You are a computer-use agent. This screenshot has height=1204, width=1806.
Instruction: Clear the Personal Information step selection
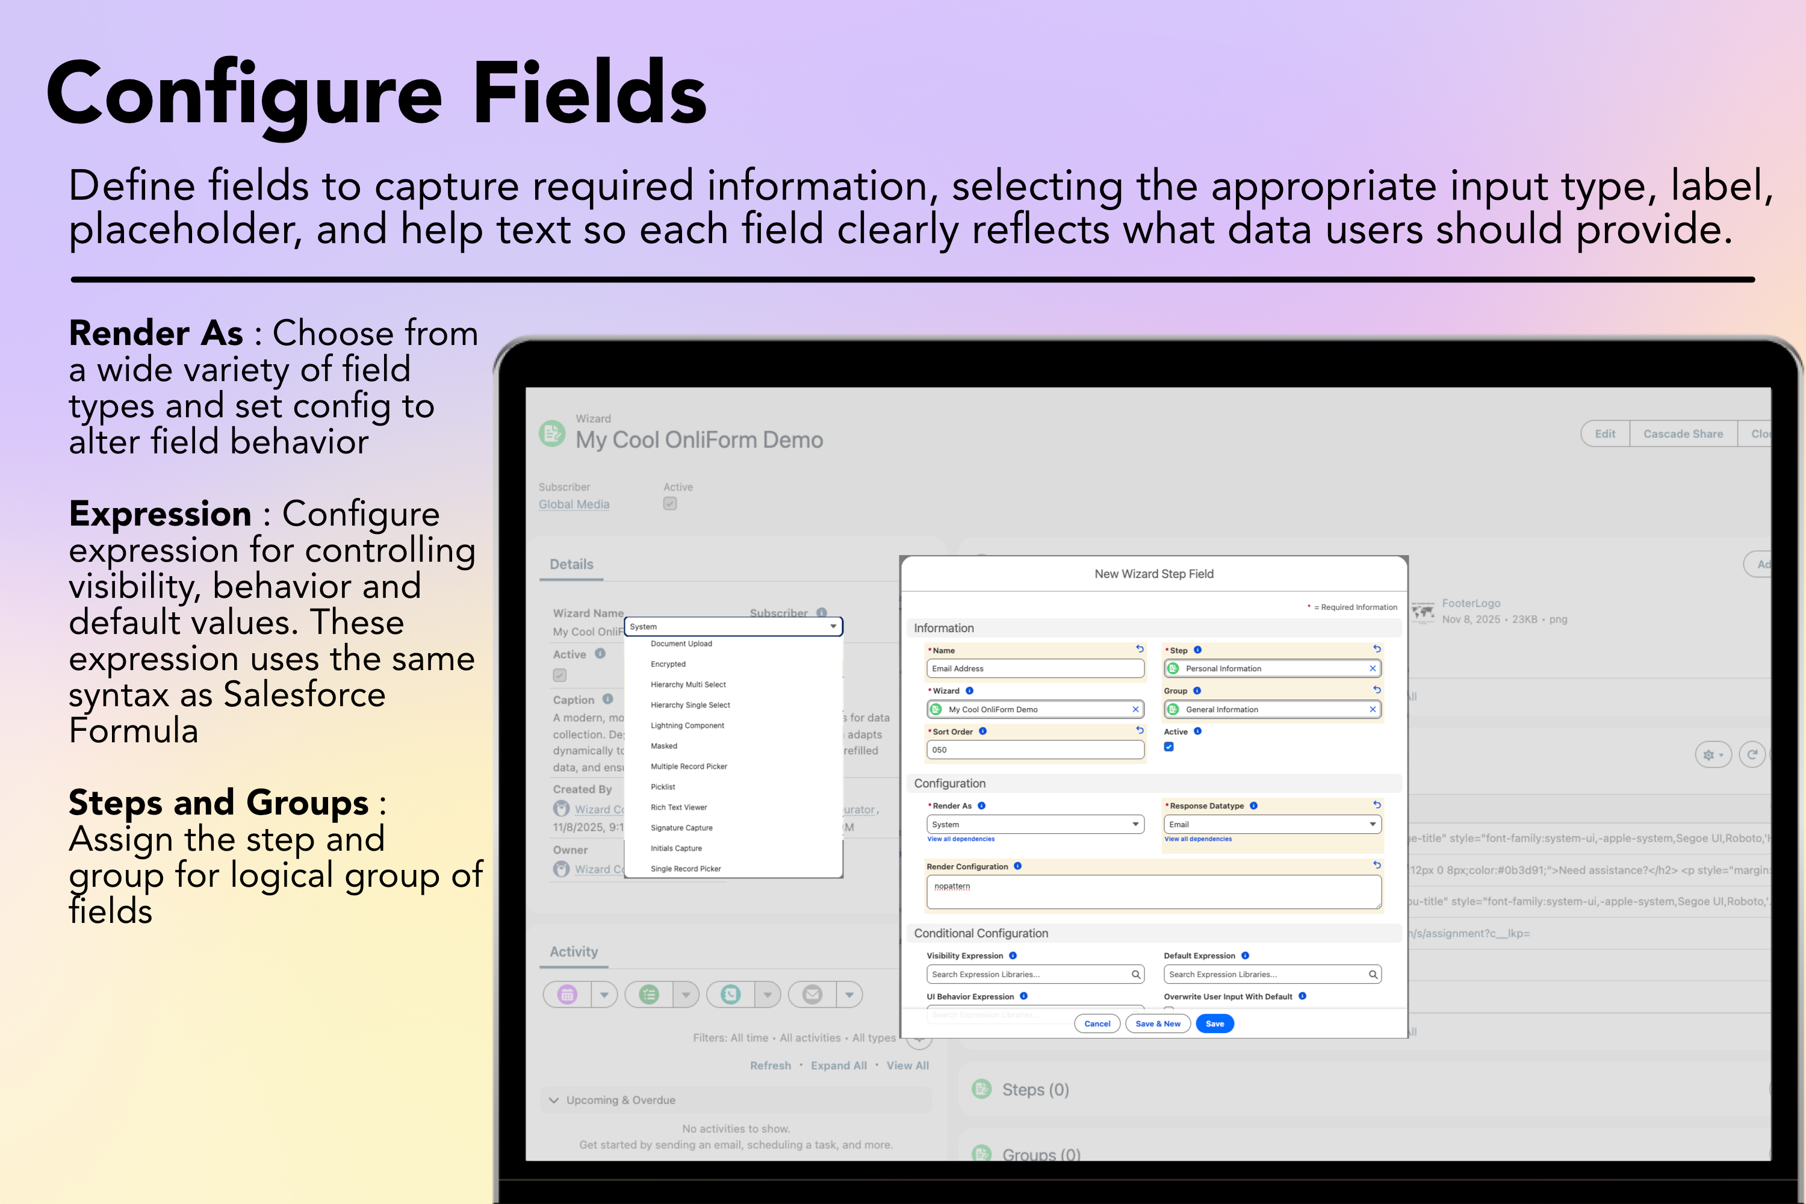point(1372,668)
